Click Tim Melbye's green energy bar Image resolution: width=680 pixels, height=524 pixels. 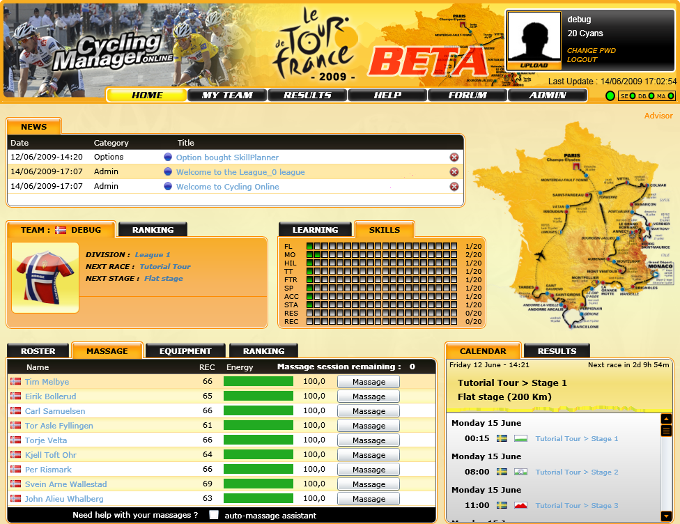coord(258,382)
